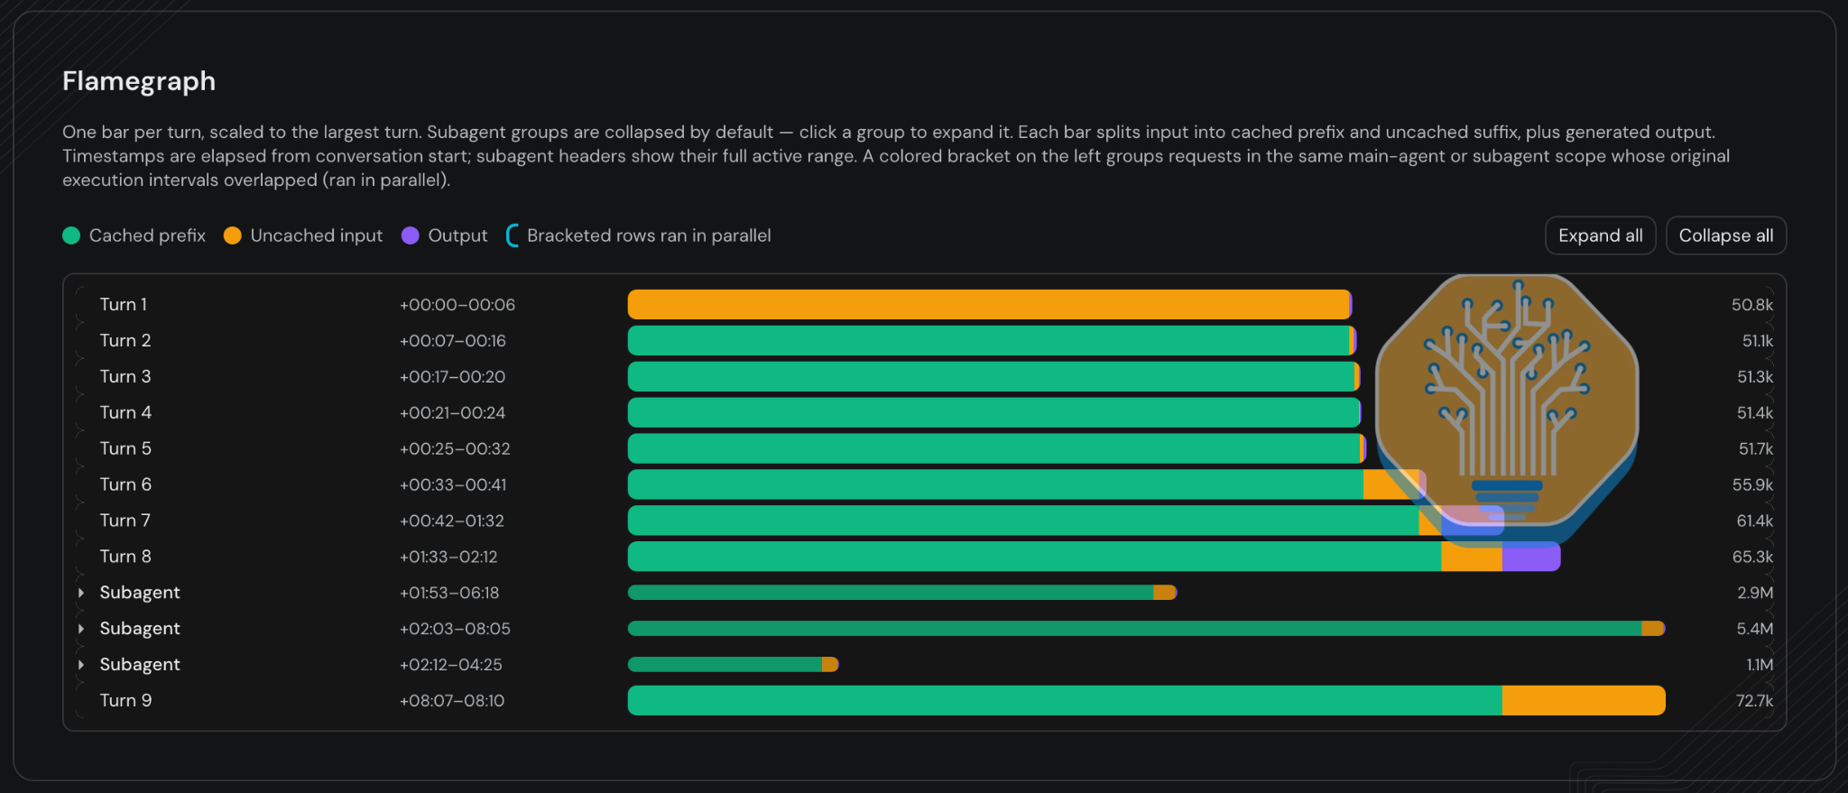The image size is (1848, 793).
Task: Select the Turn 1 orange uncached bar
Action: tap(988, 304)
